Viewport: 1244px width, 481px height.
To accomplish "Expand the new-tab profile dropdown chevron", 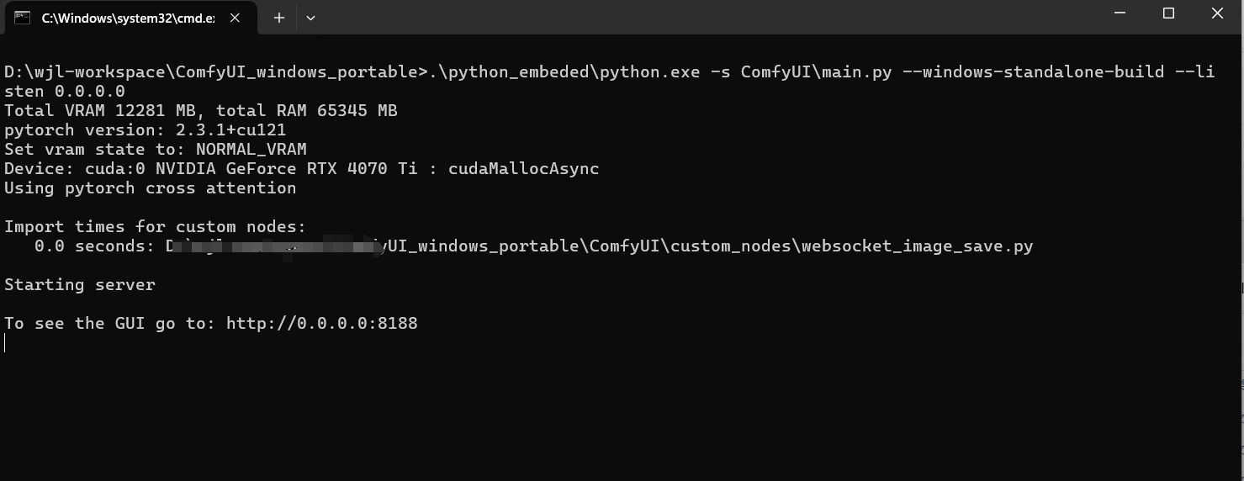I will [310, 18].
